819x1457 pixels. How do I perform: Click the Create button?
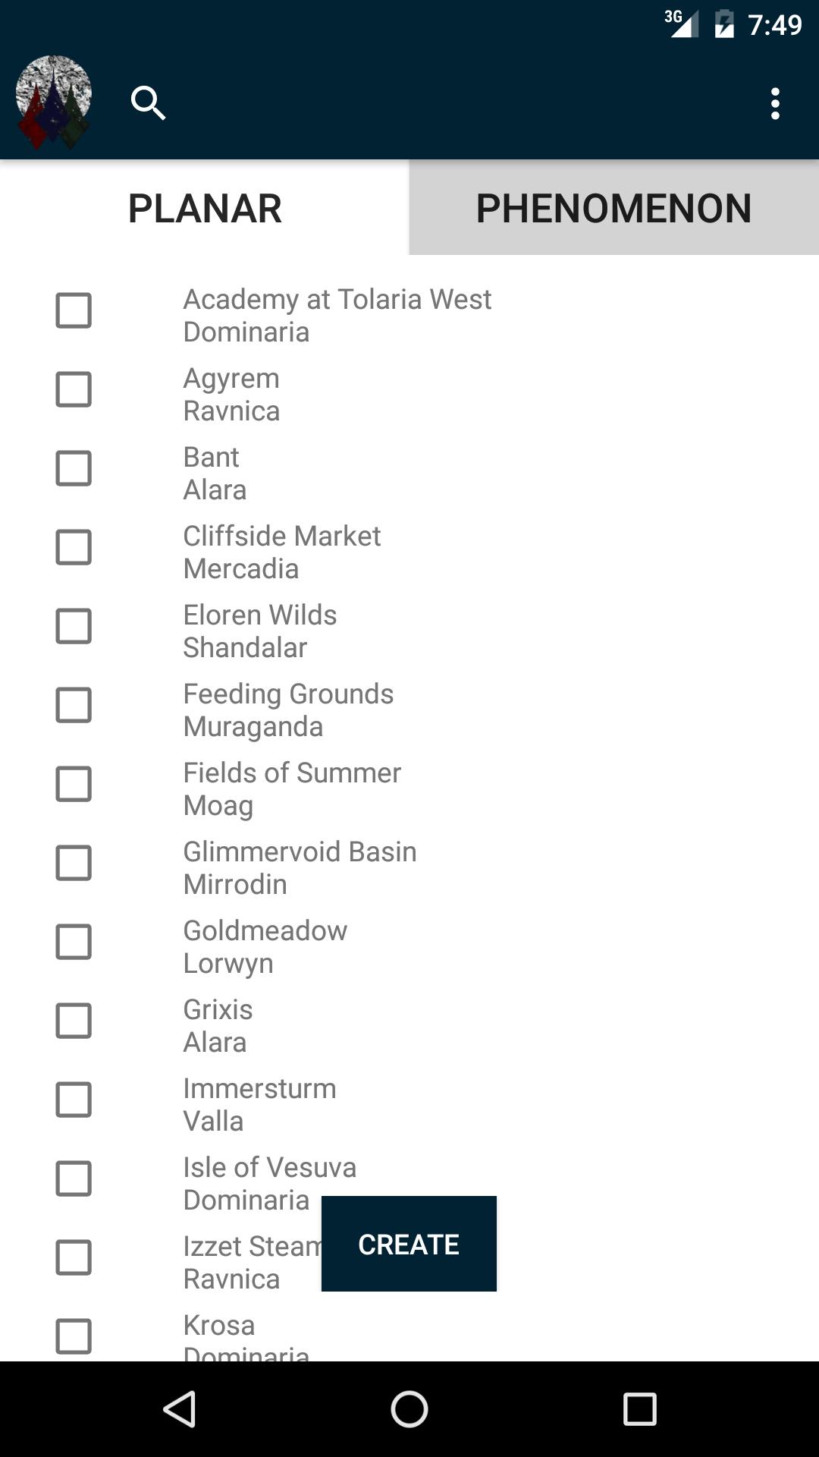click(409, 1244)
